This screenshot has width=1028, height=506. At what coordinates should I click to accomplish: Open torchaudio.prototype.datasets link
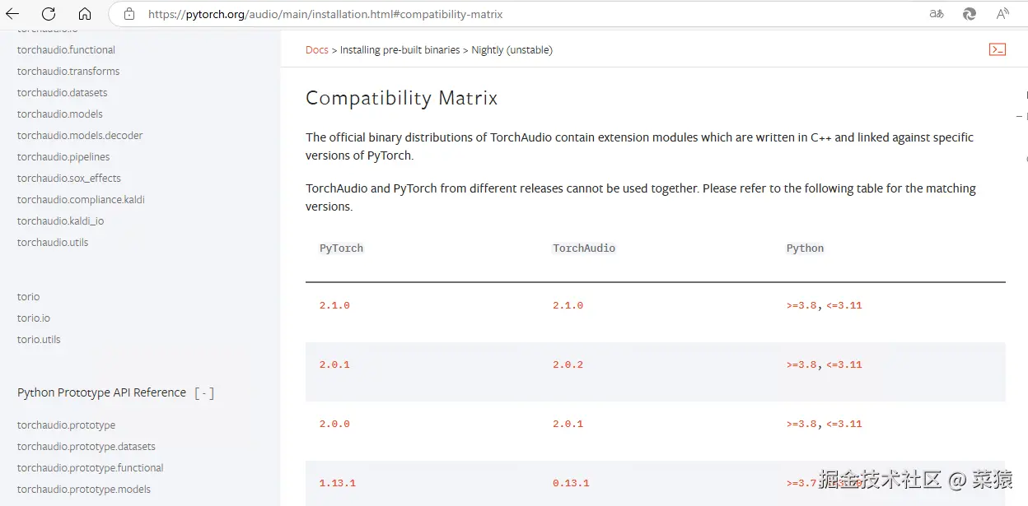click(86, 447)
